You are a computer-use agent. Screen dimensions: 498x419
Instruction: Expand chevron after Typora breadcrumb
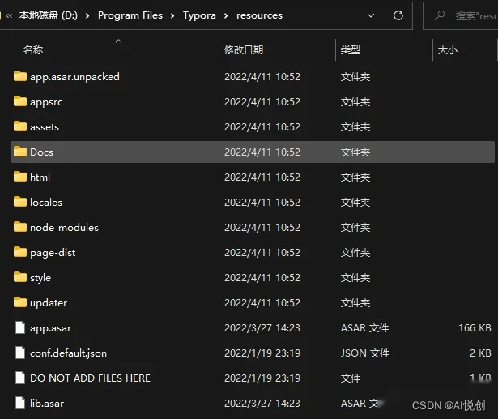click(x=226, y=15)
